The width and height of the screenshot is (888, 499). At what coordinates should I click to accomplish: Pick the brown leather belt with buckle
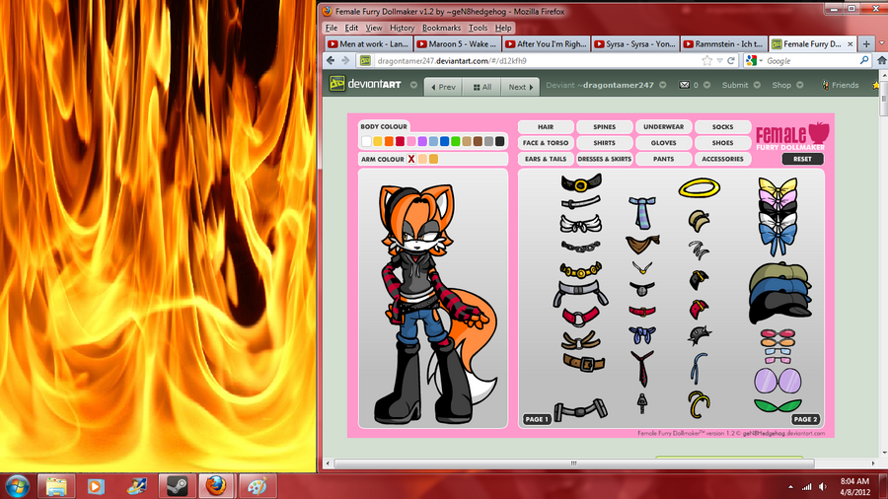pos(584,363)
